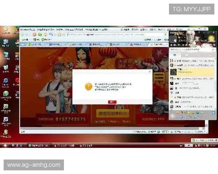Open the Office Excel desktop icon

[5, 109]
